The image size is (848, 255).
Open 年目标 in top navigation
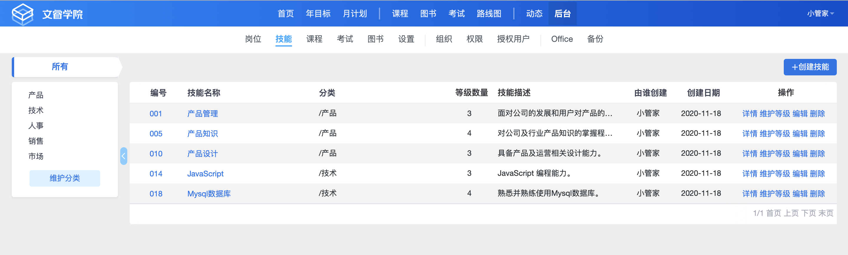318,14
